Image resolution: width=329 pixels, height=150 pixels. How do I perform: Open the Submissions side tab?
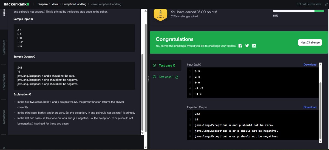pos(4,47)
